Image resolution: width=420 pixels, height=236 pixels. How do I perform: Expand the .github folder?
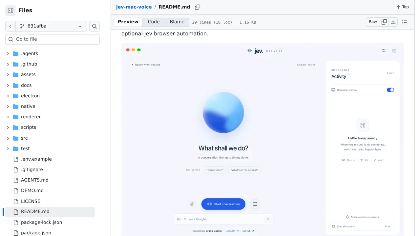point(8,64)
